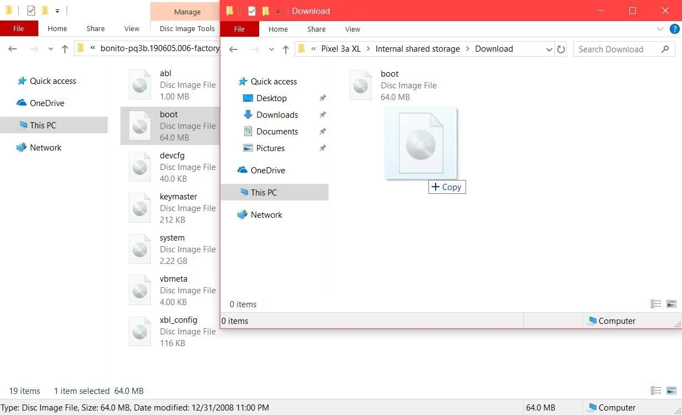Open recent locations dropdown in Download window
Image resolution: width=682 pixels, height=415 pixels.
coord(271,49)
